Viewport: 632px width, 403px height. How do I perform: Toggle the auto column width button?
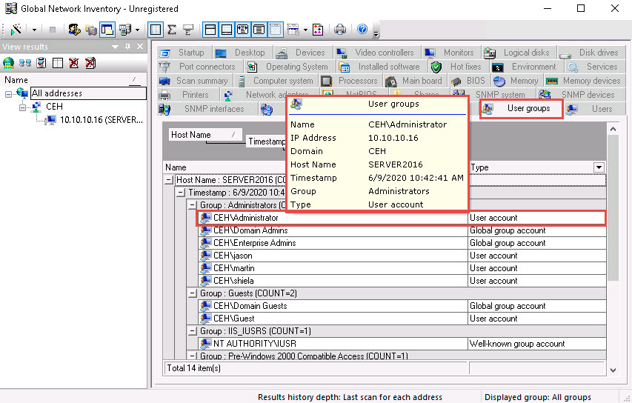point(242,30)
